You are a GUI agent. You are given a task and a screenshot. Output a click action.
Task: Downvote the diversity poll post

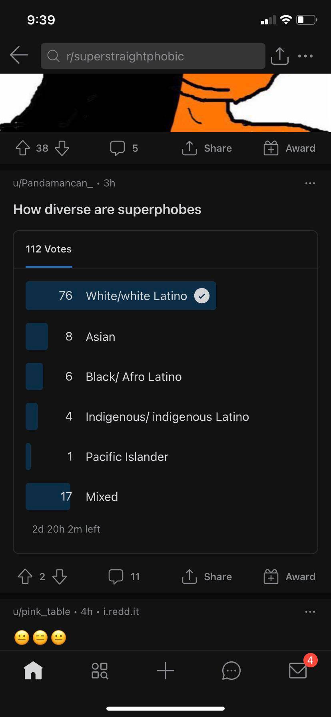click(59, 577)
